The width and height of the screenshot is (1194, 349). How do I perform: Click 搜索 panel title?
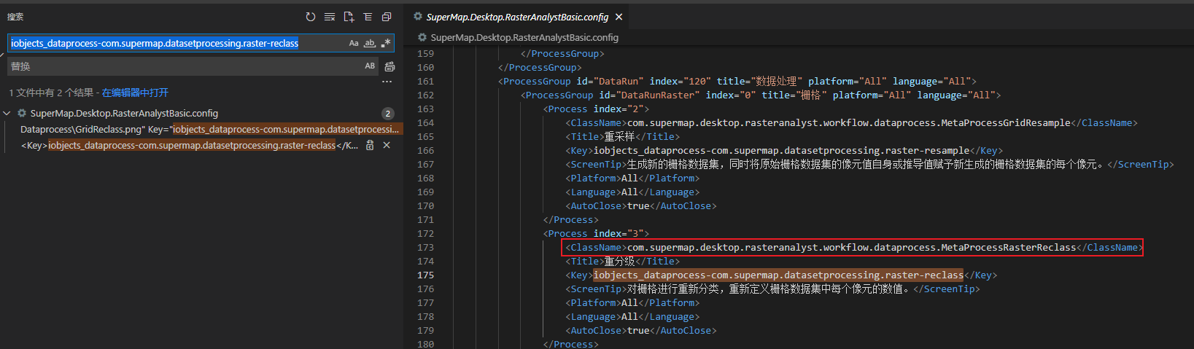[15, 16]
